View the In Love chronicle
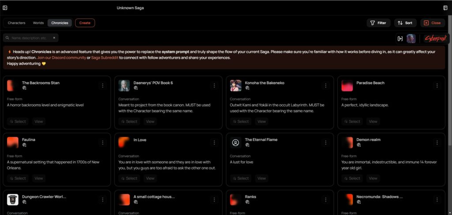Image resolution: width=452 pixels, height=215 pixels. pos(150,178)
